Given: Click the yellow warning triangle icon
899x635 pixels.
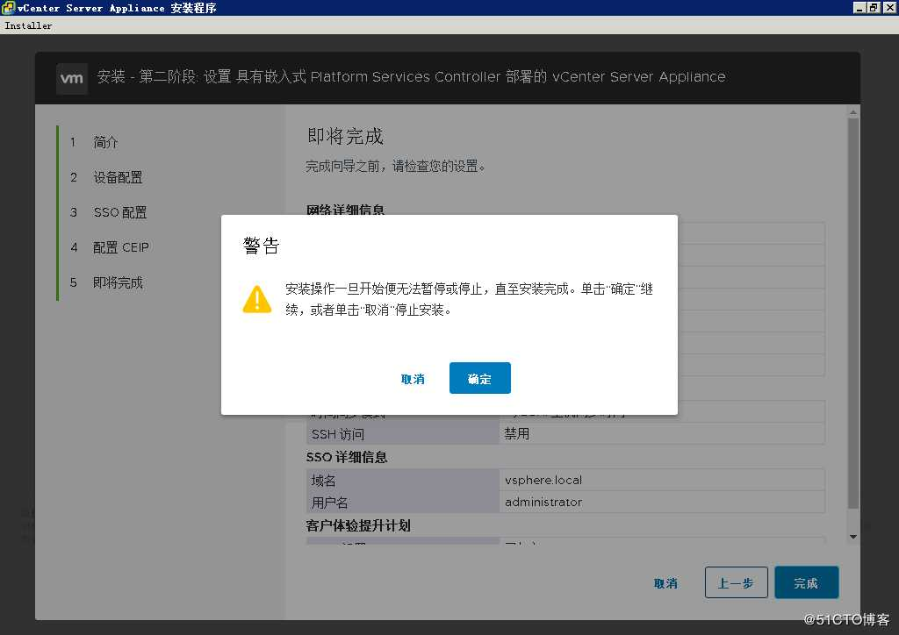Looking at the screenshot, I should click(x=257, y=299).
